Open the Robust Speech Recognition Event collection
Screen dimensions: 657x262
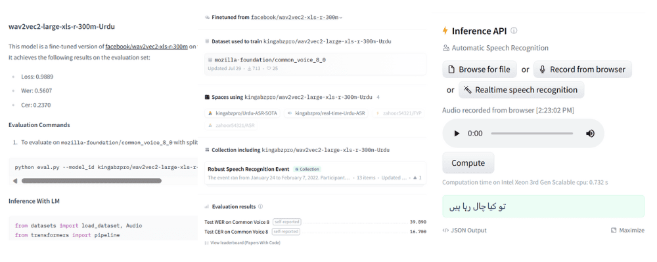tap(315, 173)
